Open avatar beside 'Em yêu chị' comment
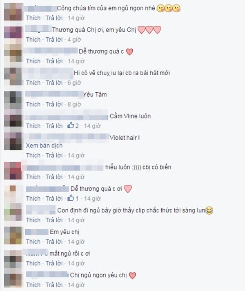 click(13, 235)
